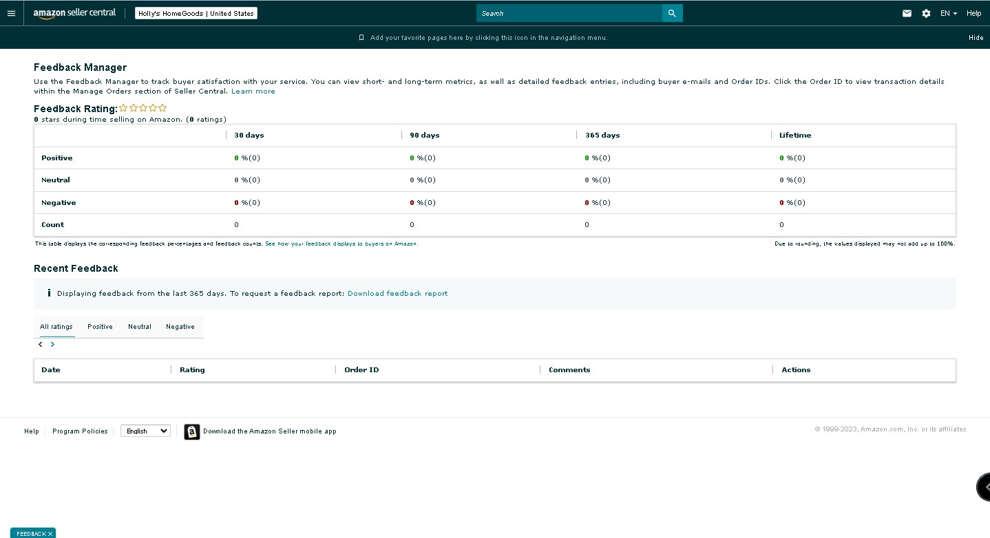
Task: Click the Amazon Seller mobile app icon
Action: pos(192,431)
